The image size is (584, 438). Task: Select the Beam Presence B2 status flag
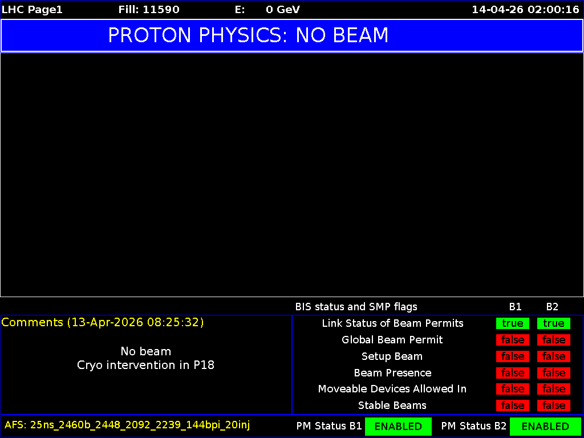pyautogui.click(x=553, y=372)
